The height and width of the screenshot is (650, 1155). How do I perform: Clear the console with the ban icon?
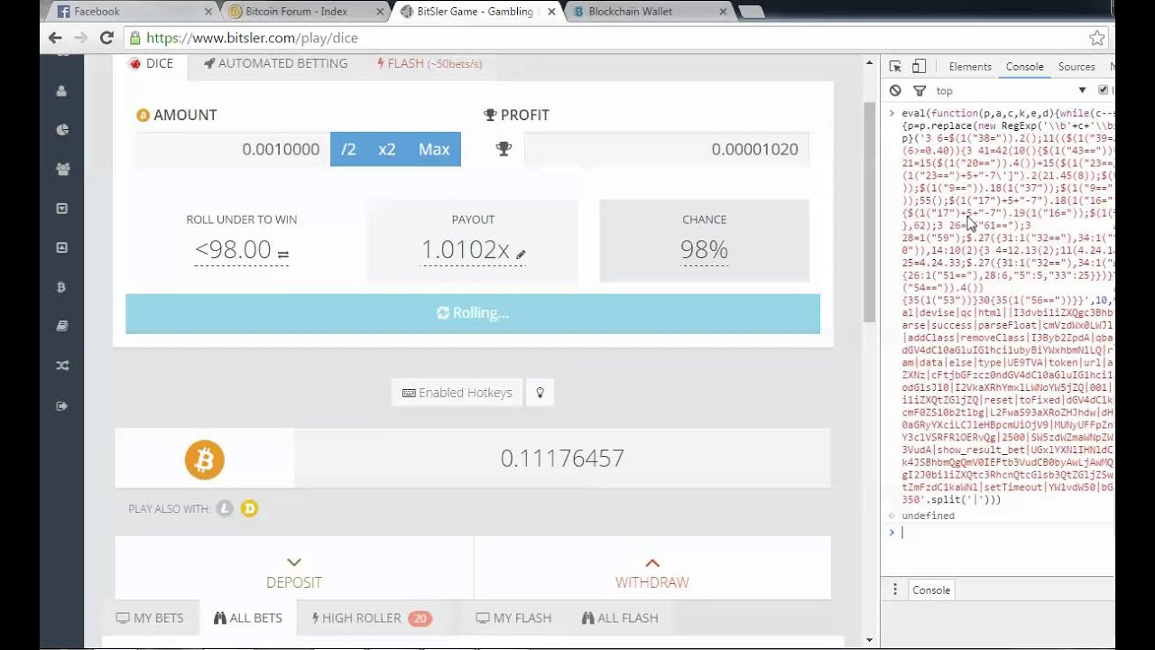(895, 90)
